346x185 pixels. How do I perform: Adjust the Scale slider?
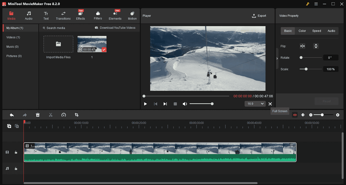pyautogui.click(x=311, y=69)
